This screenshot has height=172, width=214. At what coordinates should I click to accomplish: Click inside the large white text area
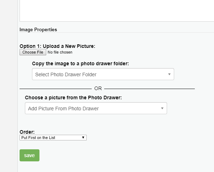(114, 11)
